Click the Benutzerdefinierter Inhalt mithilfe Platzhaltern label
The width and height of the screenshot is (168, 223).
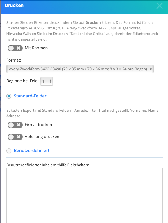(x=48, y=165)
